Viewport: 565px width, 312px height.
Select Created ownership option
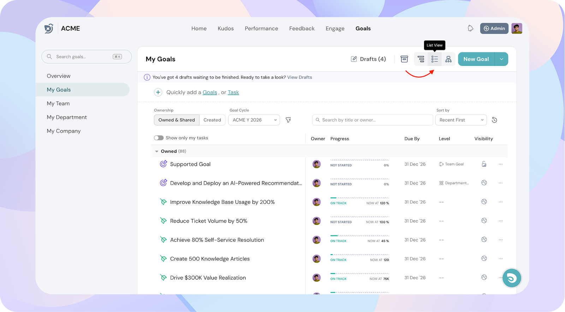(212, 120)
